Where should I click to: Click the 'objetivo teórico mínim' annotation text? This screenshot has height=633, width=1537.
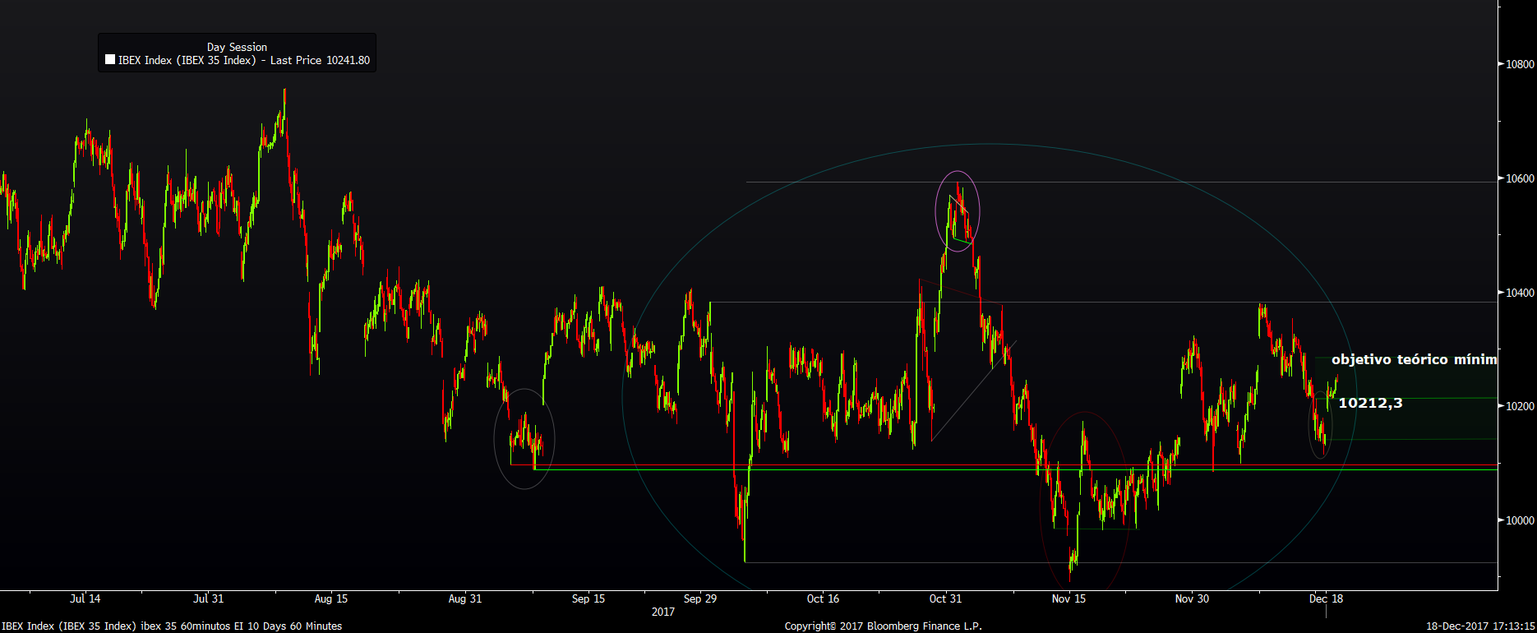pyautogui.click(x=1415, y=359)
